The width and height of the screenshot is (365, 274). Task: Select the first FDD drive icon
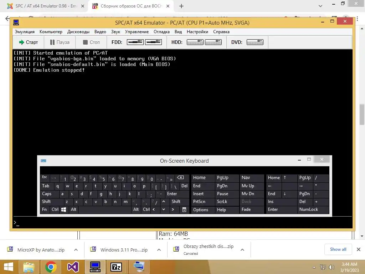135,42
